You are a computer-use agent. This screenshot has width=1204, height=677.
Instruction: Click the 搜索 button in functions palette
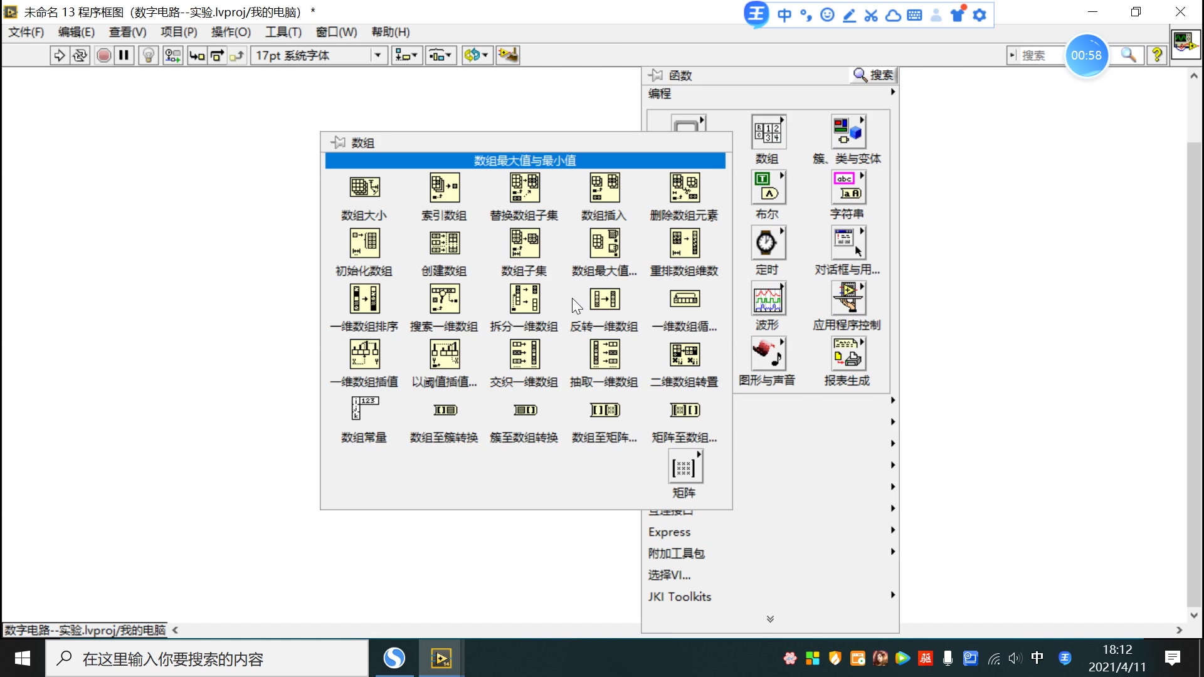point(874,75)
